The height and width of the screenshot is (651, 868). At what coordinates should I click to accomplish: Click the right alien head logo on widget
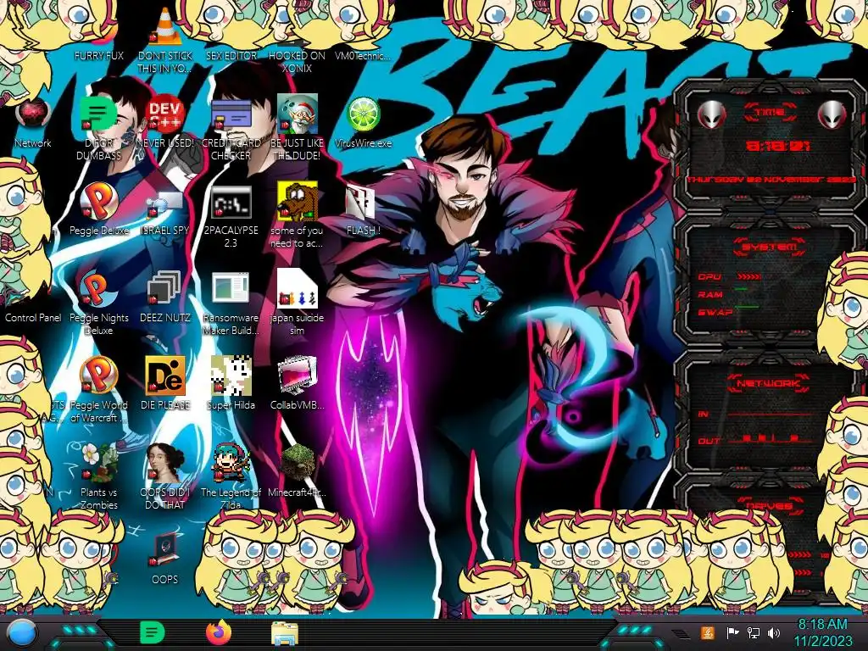click(832, 115)
